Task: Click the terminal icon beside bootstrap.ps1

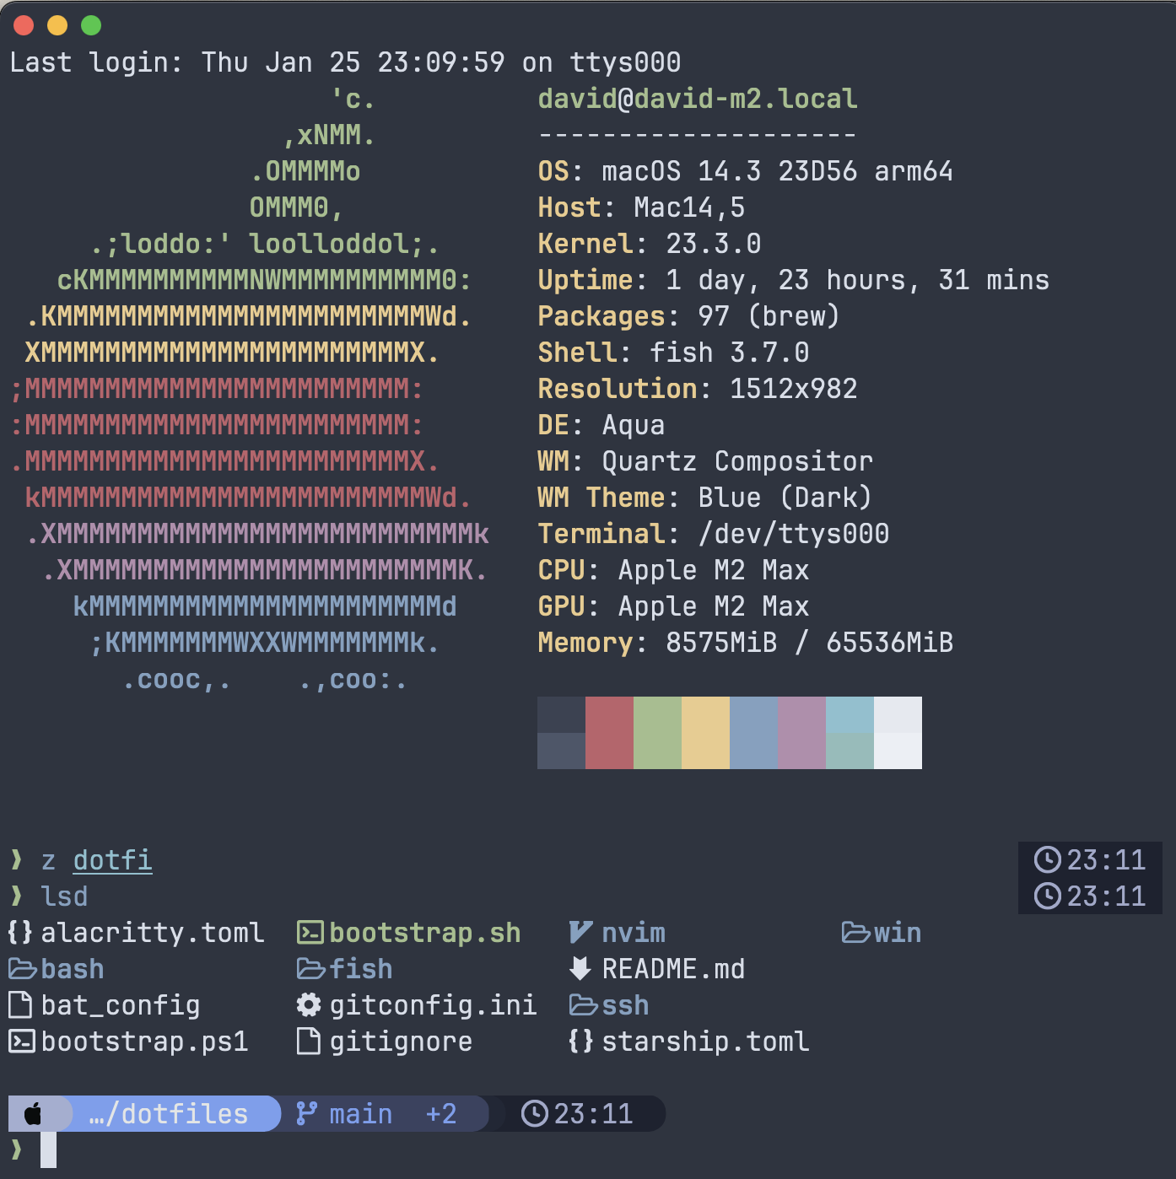Action: click(21, 1042)
